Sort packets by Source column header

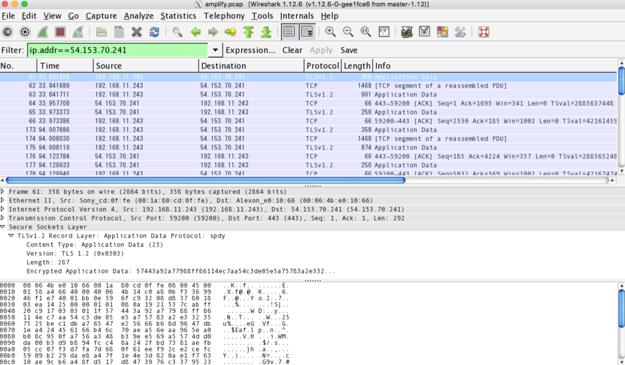pos(146,66)
